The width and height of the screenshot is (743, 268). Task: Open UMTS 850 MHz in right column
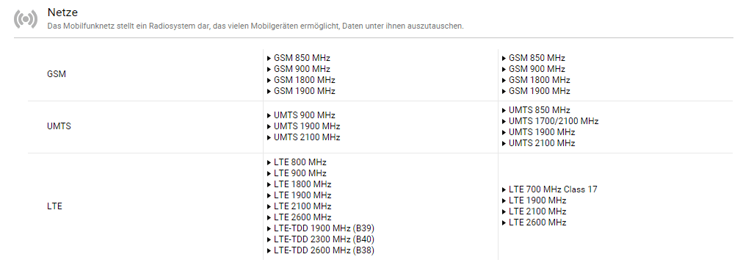point(536,110)
